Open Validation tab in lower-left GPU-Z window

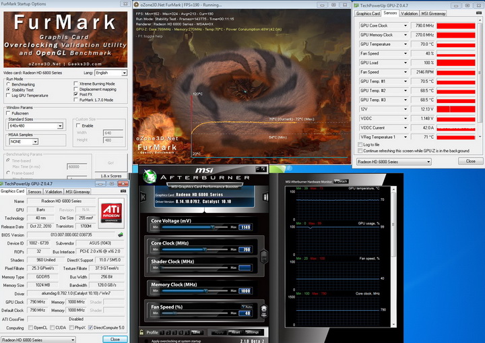[x=53, y=192]
